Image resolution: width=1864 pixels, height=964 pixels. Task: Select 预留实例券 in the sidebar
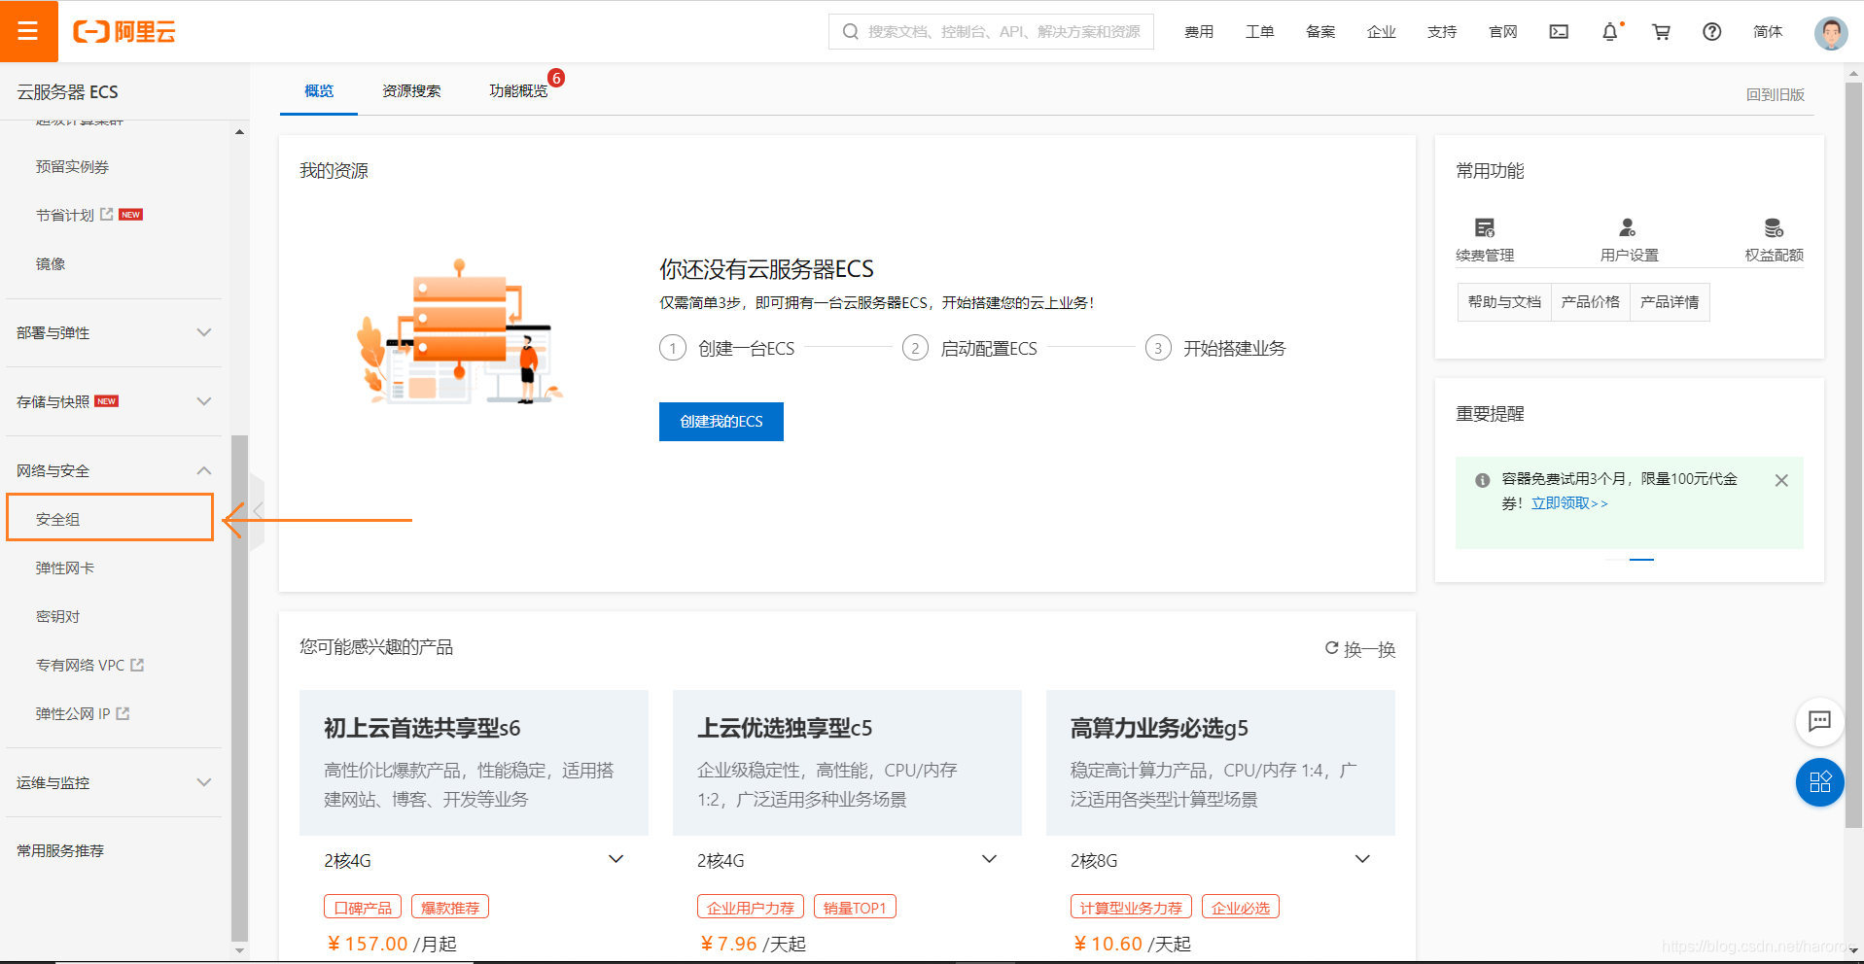click(72, 166)
